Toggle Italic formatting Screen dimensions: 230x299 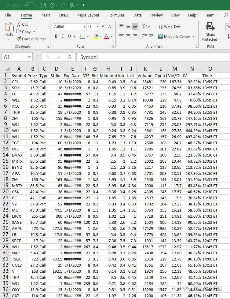[x=63, y=36]
